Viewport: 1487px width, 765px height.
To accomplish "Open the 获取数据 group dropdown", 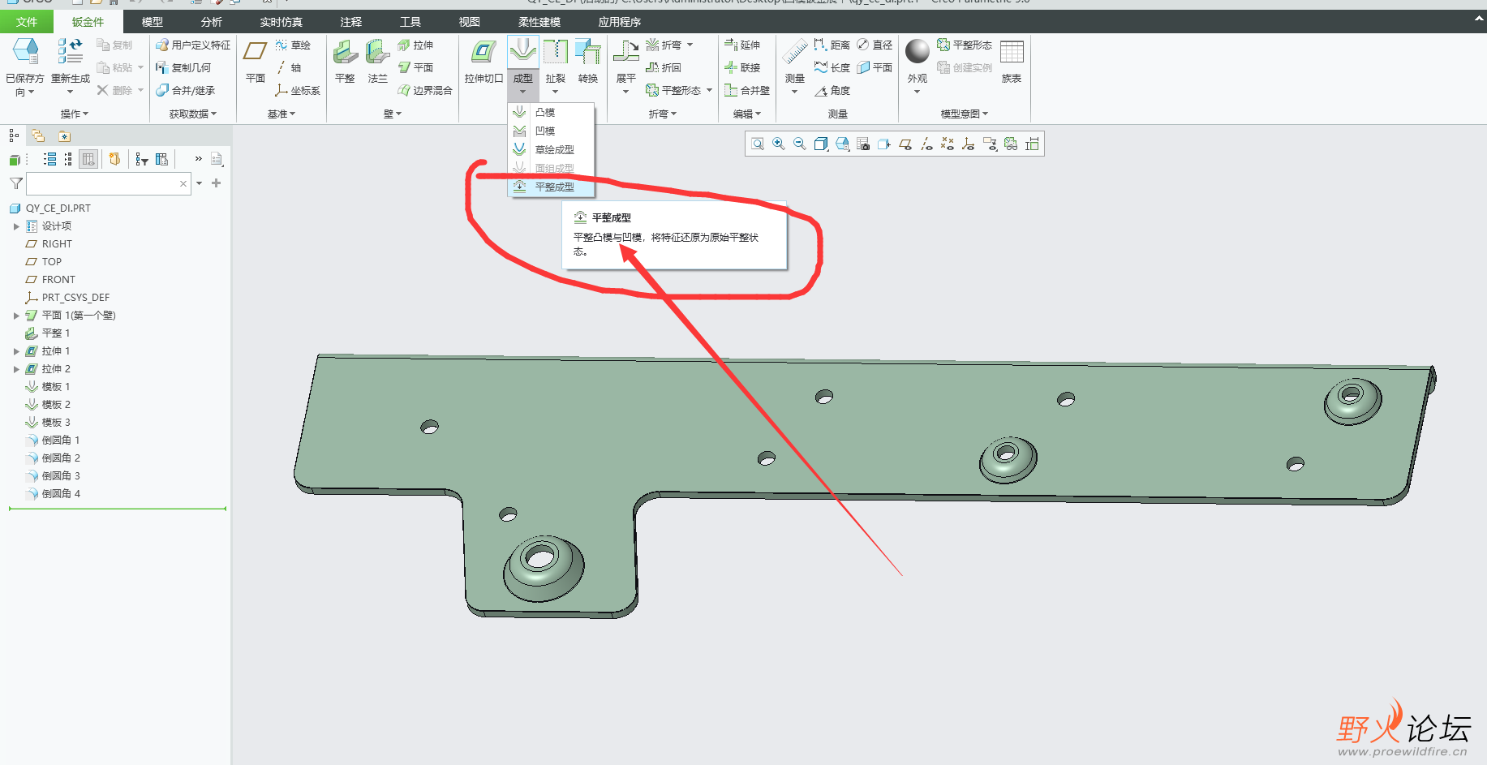I will [x=193, y=114].
